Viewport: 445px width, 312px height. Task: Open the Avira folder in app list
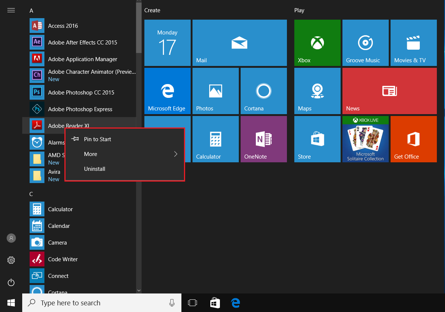(37, 176)
